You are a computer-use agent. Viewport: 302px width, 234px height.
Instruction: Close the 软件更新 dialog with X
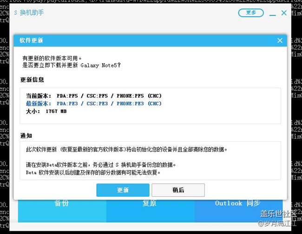click(280, 40)
